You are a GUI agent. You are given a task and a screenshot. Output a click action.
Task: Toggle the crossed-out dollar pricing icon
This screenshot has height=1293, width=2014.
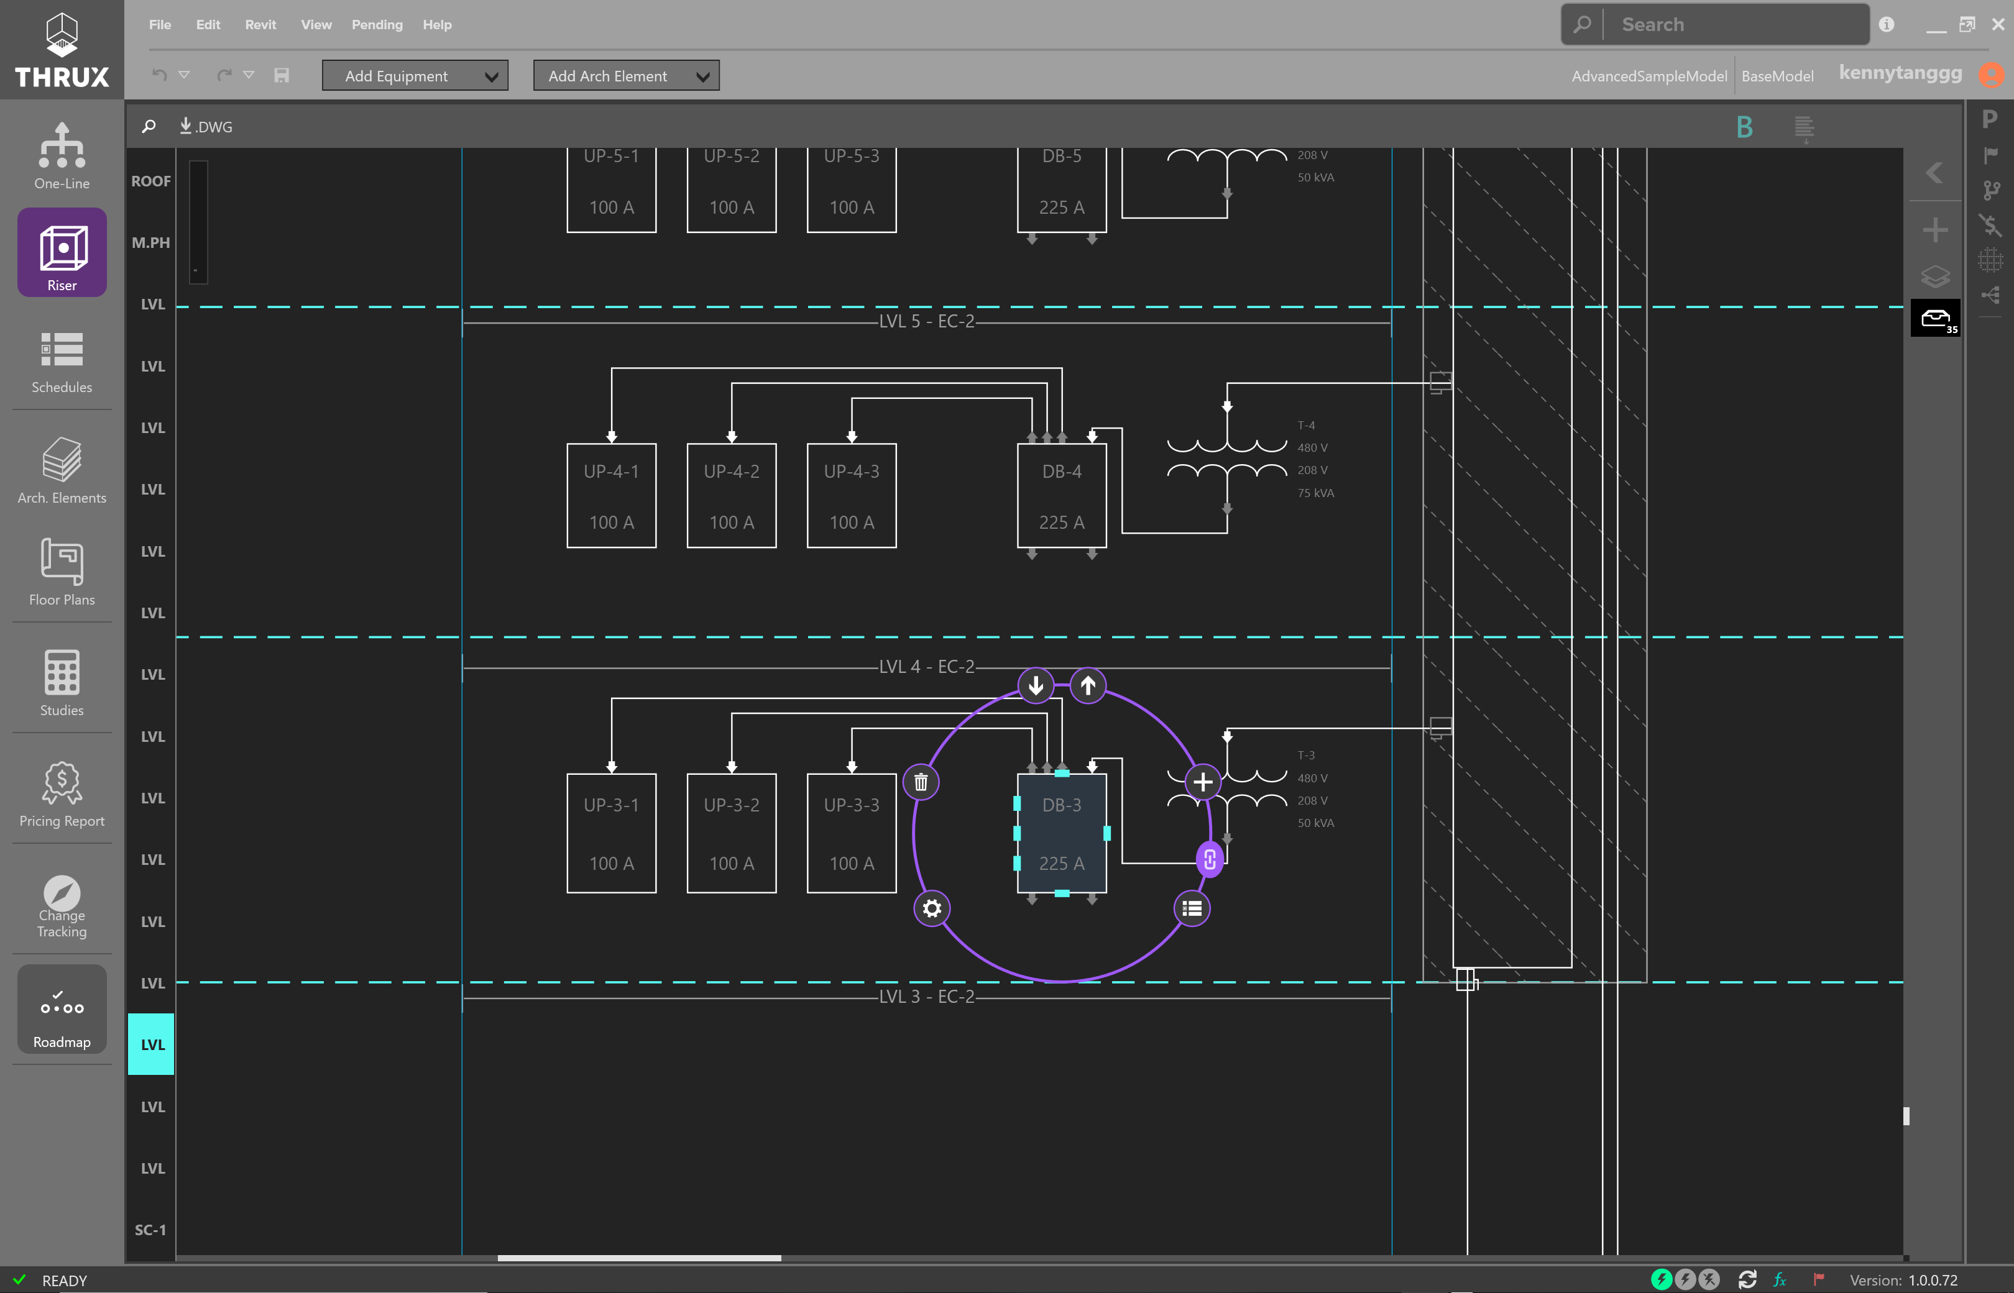pos(1990,225)
